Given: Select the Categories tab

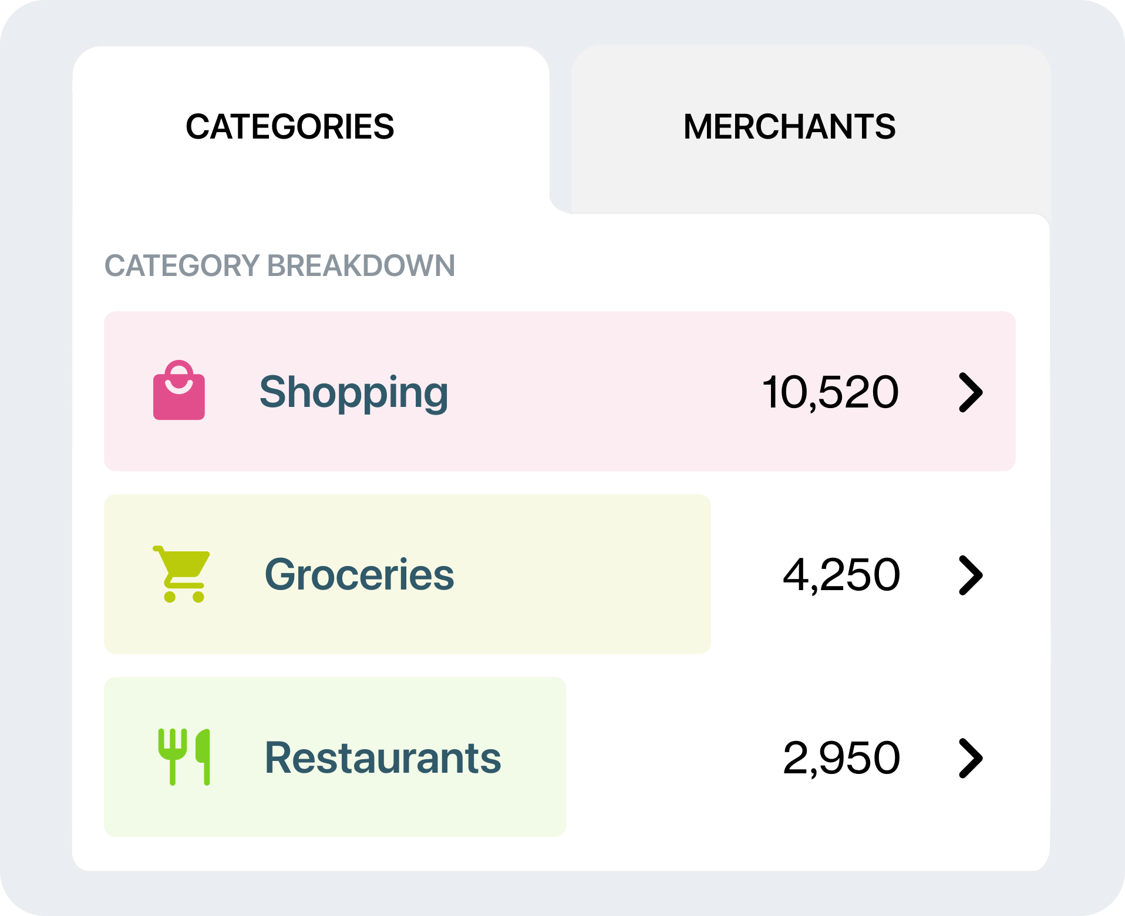Looking at the screenshot, I should [x=289, y=125].
